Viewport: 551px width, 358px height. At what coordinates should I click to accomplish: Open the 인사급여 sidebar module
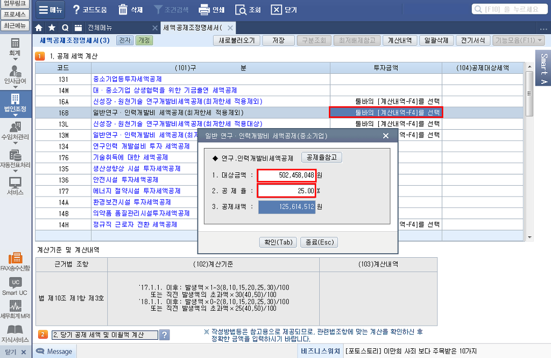click(15, 75)
